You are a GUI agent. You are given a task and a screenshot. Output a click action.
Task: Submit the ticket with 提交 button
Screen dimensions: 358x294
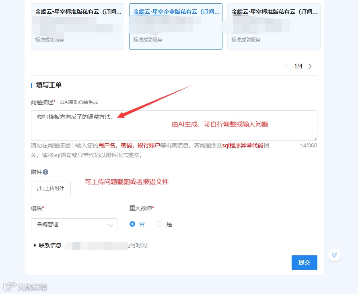pyautogui.click(x=305, y=263)
